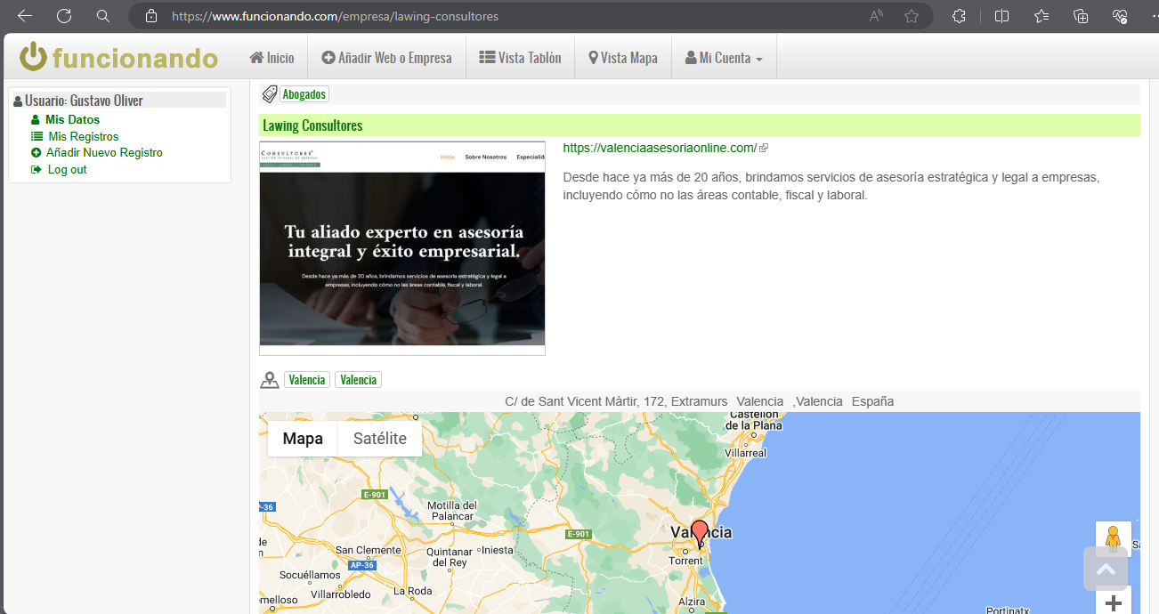Viewport: 1159px width, 614px height.
Task: Switch to Vista Tablón
Action: point(520,58)
